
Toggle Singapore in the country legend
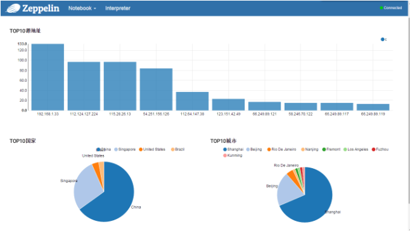click(x=125, y=149)
